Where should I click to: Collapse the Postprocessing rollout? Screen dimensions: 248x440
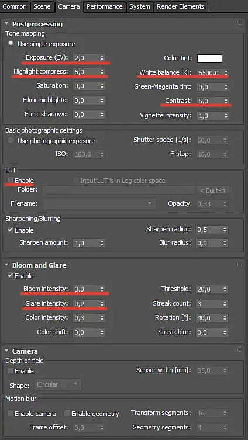click(x=7, y=23)
